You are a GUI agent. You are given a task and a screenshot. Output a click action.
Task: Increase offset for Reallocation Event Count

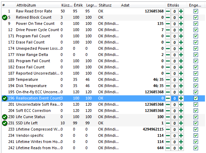tap(181, 98)
